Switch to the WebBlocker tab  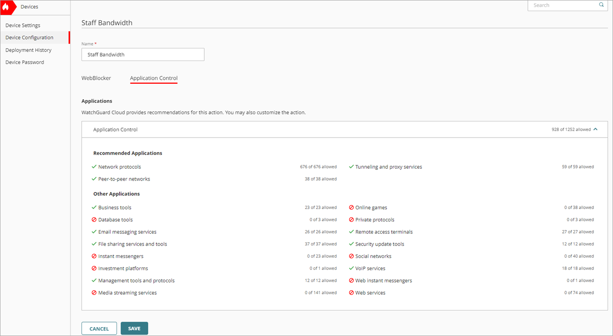click(x=96, y=78)
